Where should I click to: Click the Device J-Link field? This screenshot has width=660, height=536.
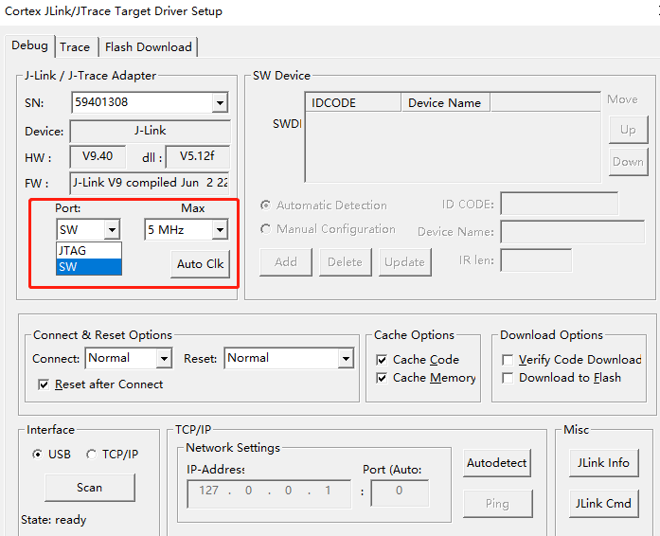click(x=150, y=131)
